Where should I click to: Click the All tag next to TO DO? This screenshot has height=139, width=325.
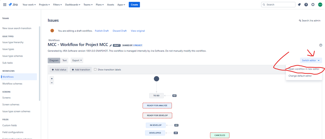(174, 96)
